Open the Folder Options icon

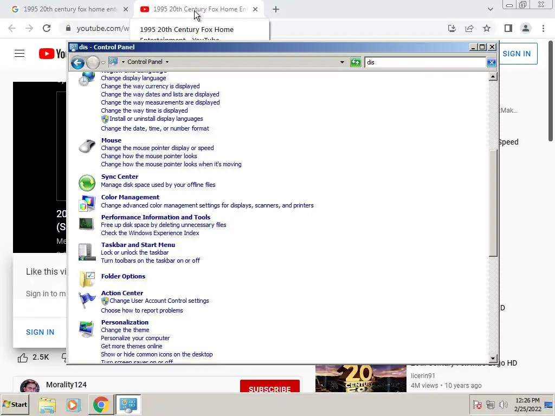click(87, 279)
